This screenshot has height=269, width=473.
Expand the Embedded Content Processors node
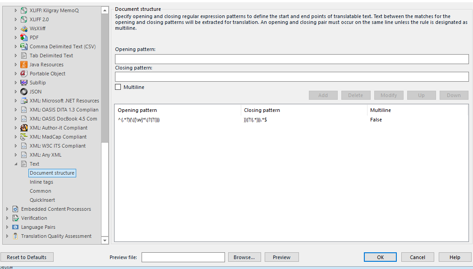click(7, 209)
